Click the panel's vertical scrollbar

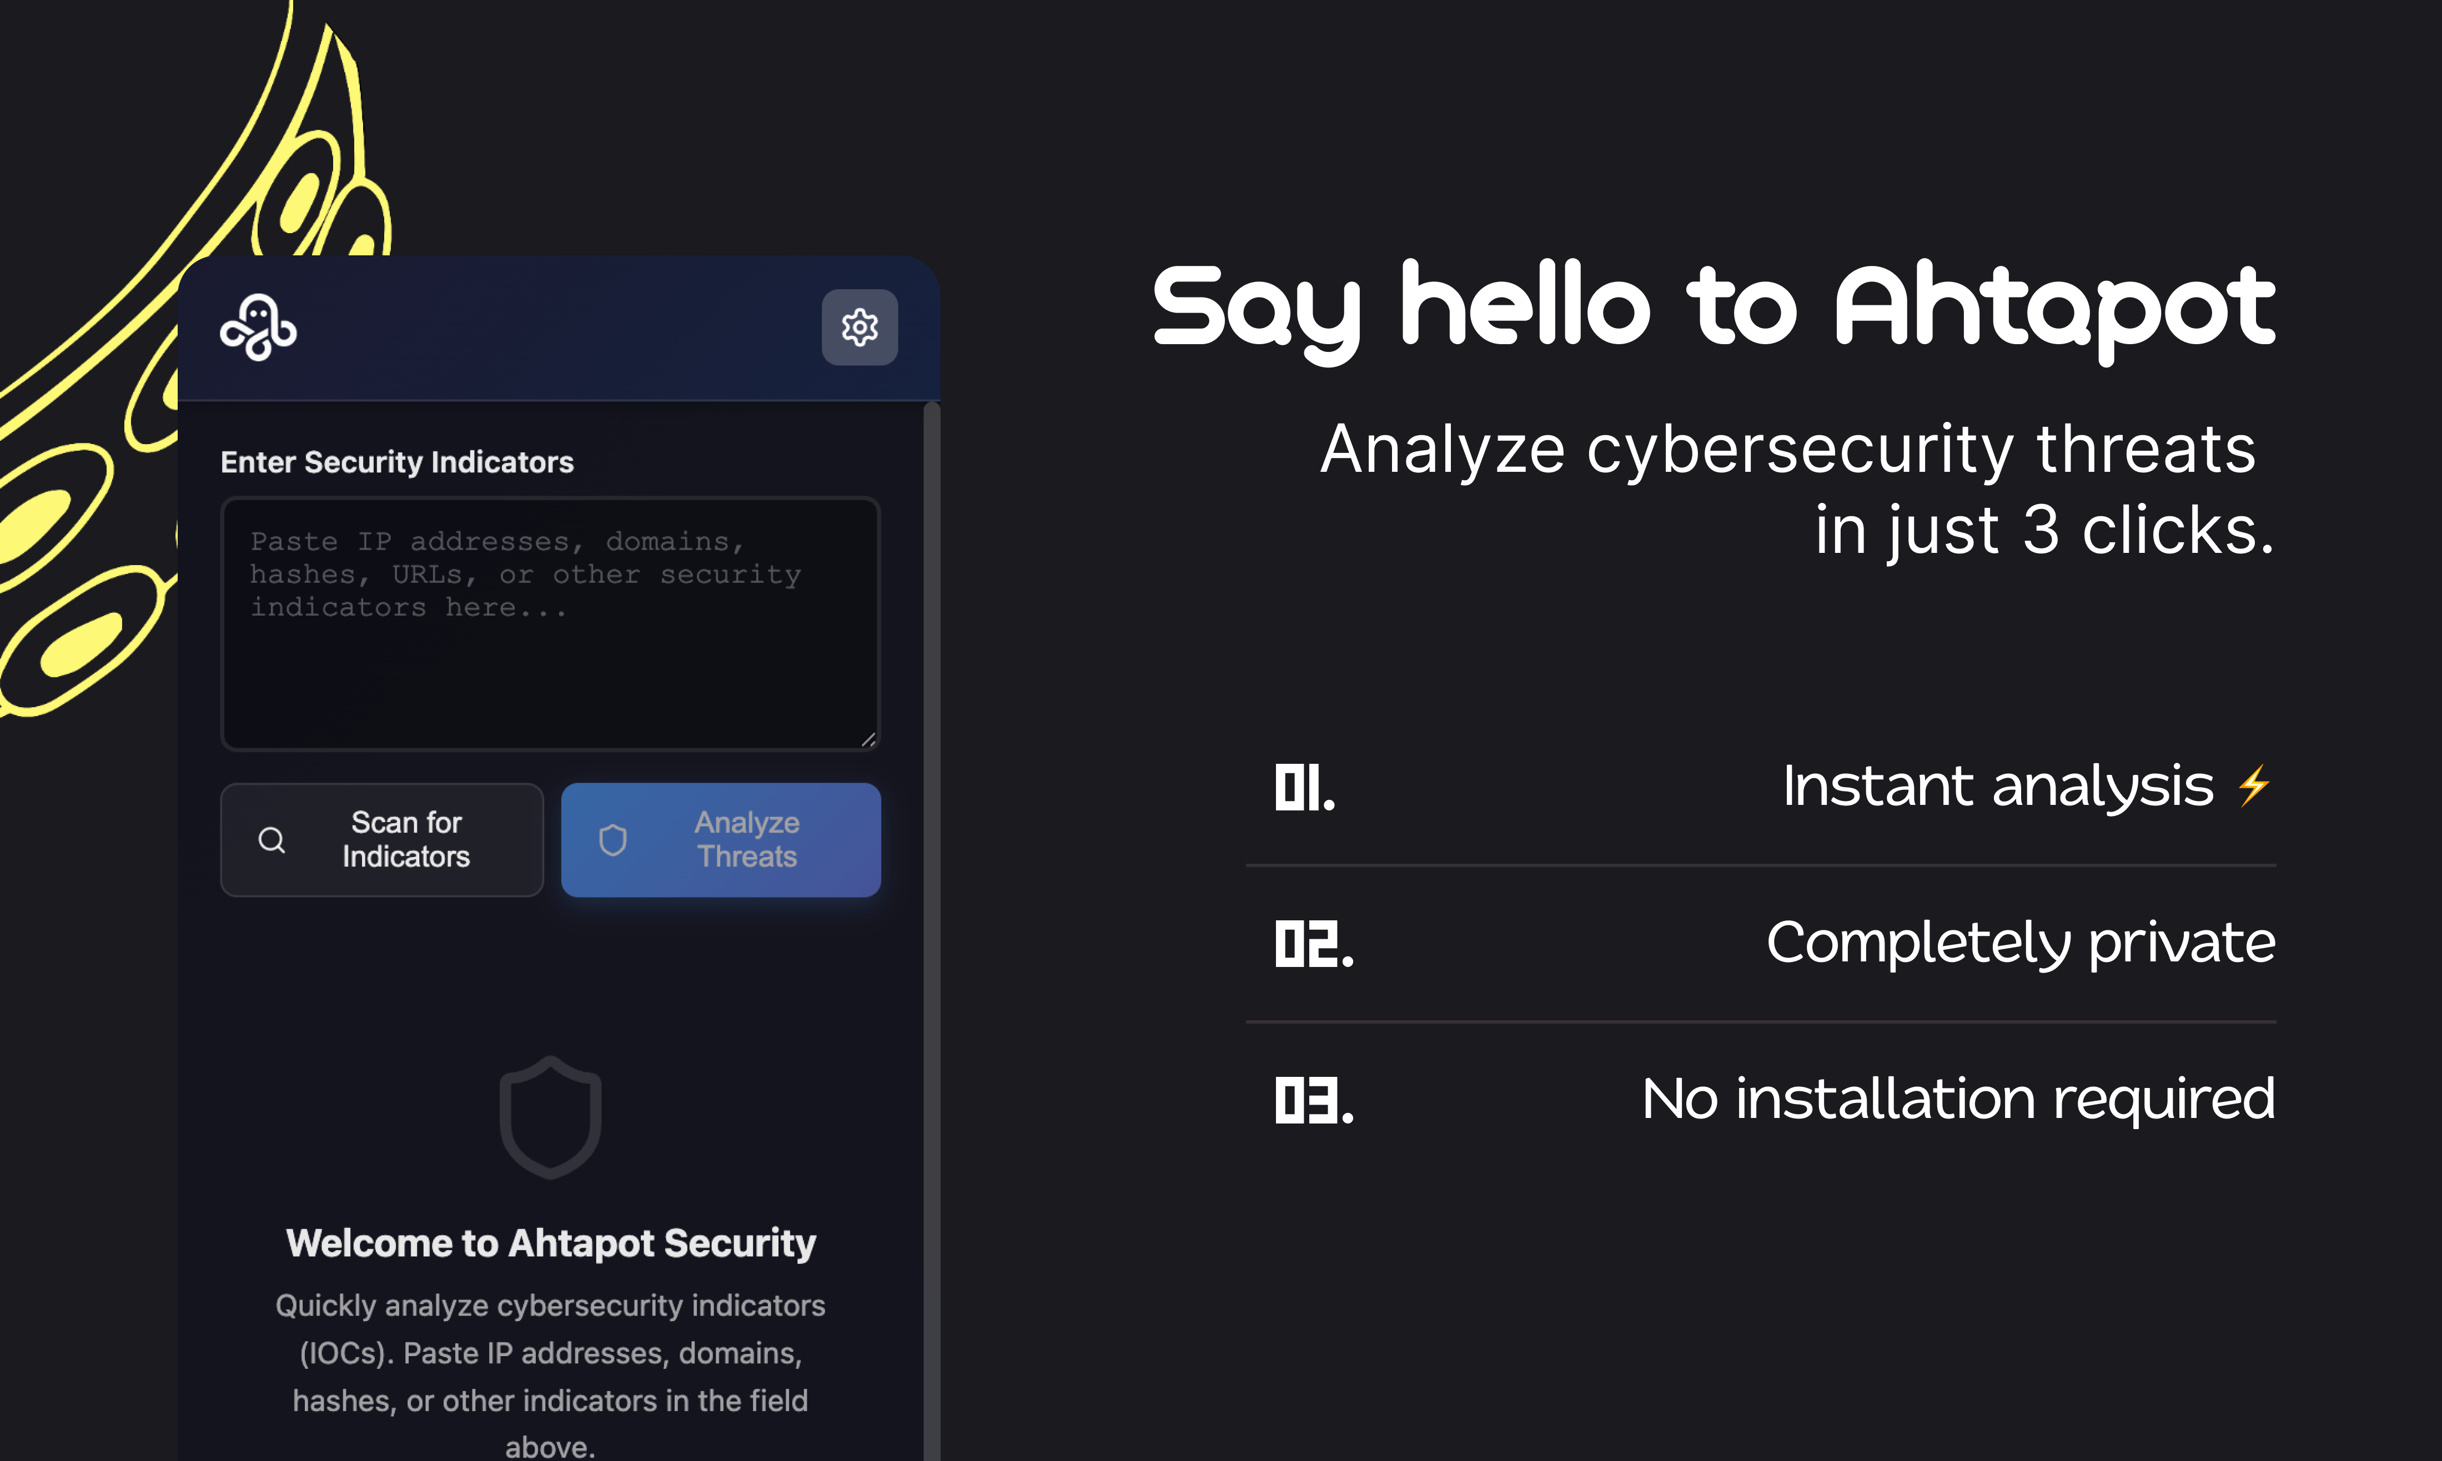point(932,931)
